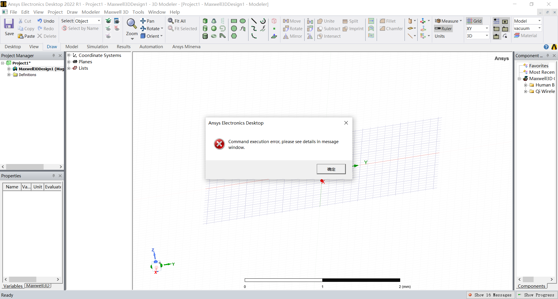Image resolution: width=558 pixels, height=299 pixels.
Task: Select the equation based curve tool
Action: point(263,28)
